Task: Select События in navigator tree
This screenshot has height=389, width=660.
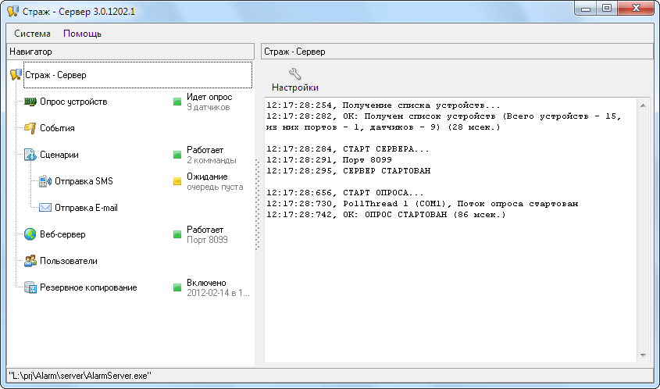Action: click(57, 128)
